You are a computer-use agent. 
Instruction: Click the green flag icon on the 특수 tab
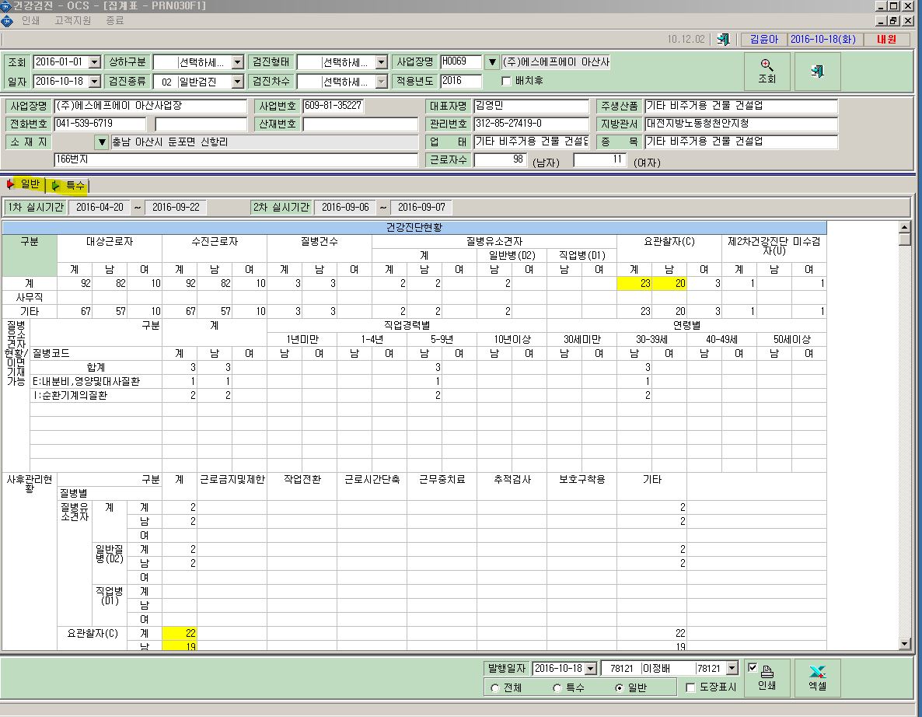[55, 186]
